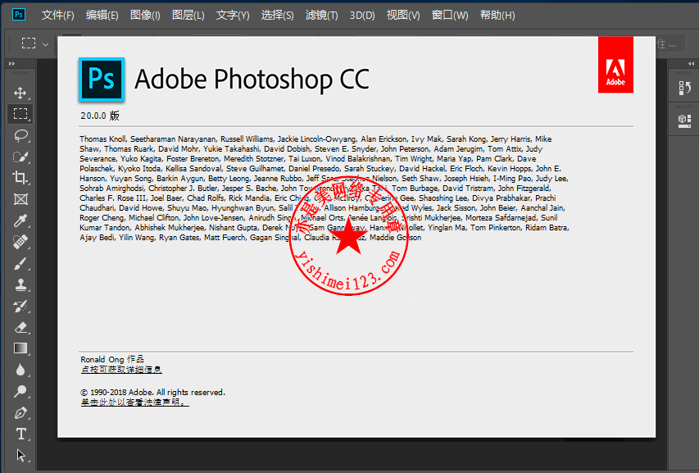Open the 3D(D) menu
The width and height of the screenshot is (699, 473).
pyautogui.click(x=362, y=15)
